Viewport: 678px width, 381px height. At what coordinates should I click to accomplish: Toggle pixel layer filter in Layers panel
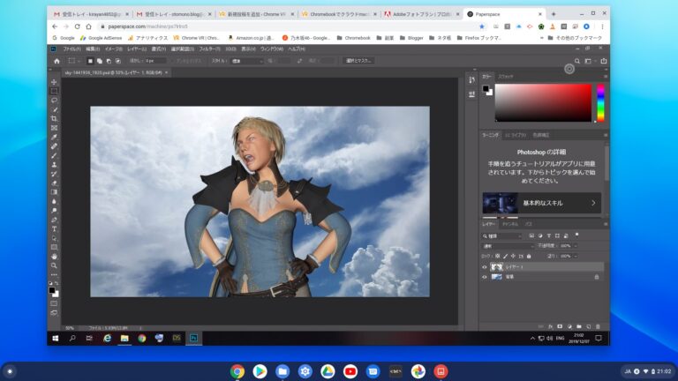(x=531, y=235)
